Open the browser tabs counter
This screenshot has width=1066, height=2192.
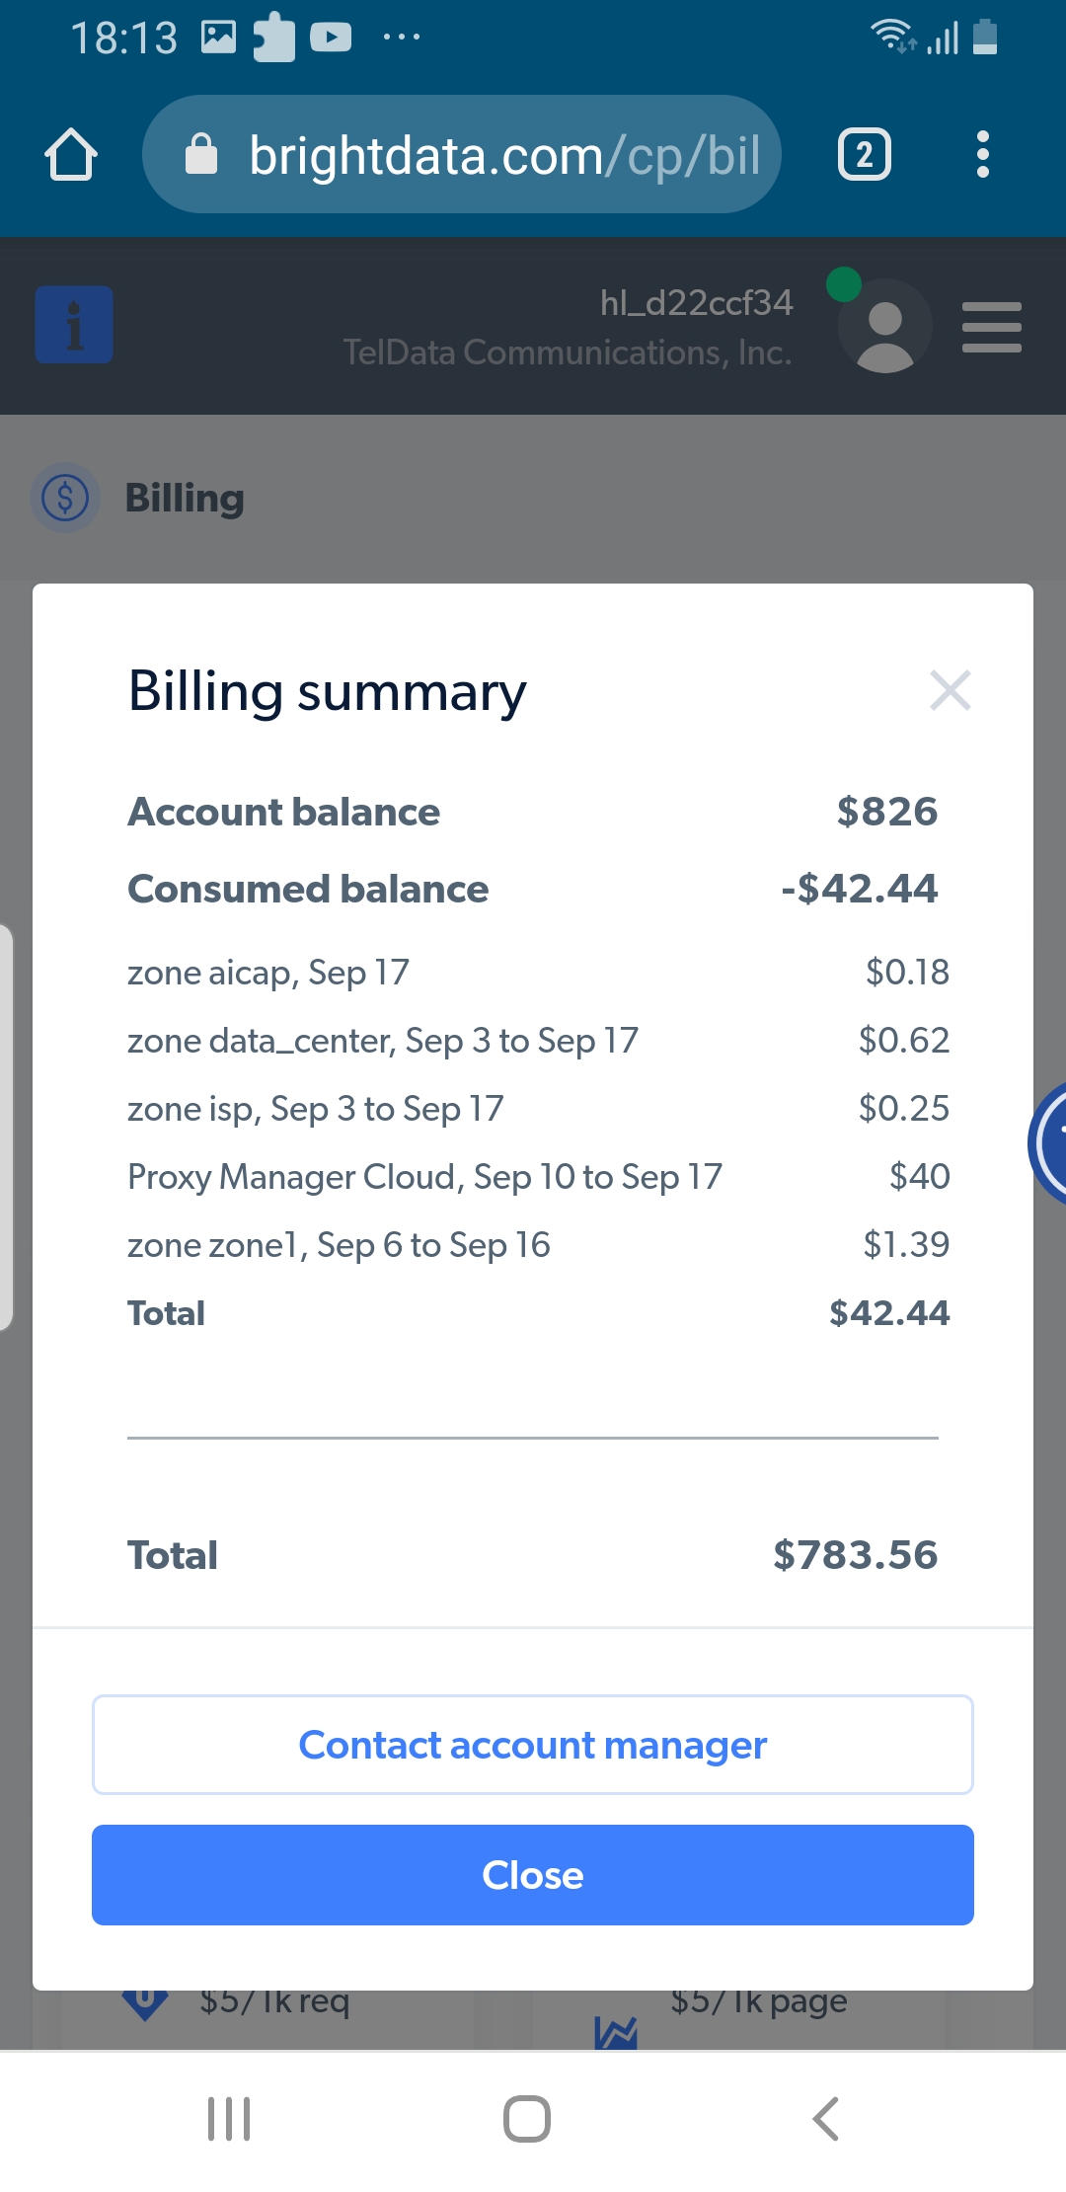(x=864, y=155)
